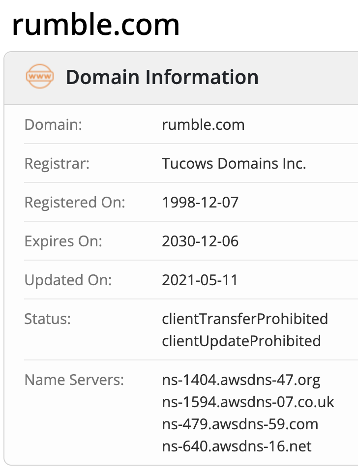
Task: Click the clientUpdateProhibited status
Action: [x=241, y=340]
